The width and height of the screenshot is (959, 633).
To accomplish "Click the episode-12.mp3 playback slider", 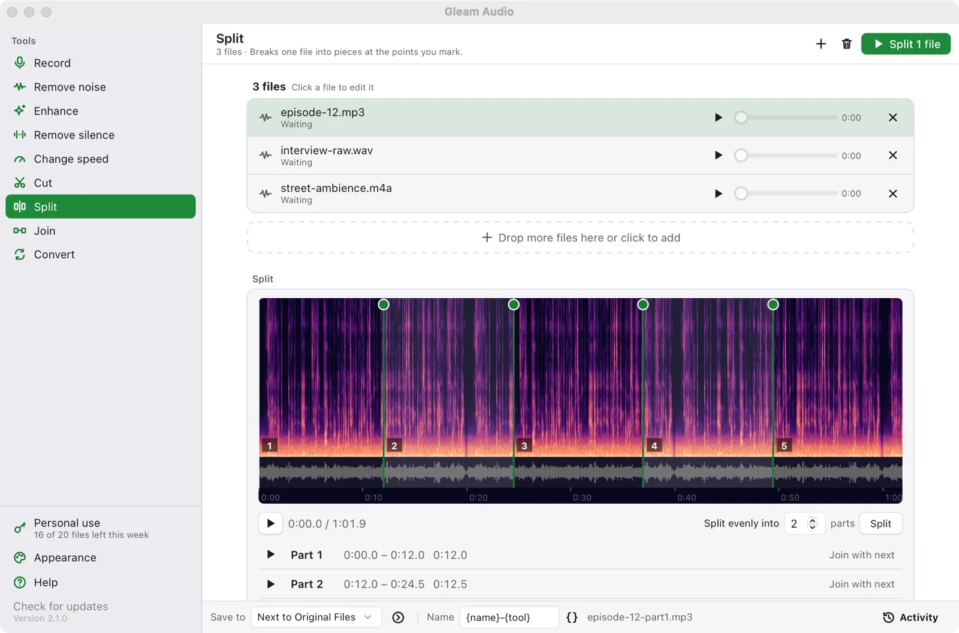I will pos(786,117).
